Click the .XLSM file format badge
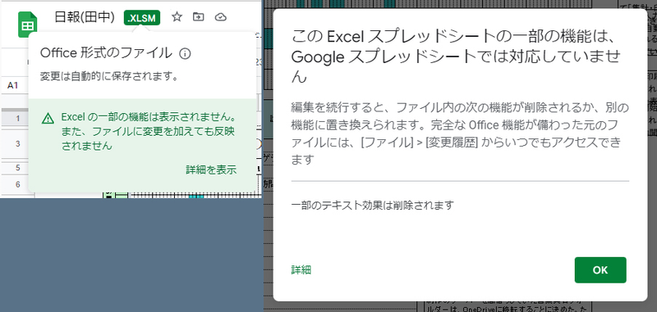 click(142, 17)
